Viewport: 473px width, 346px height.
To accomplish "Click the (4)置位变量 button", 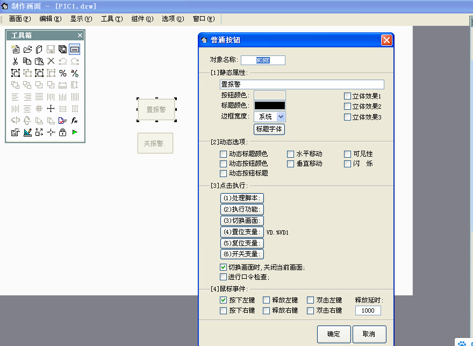I will coord(242,232).
